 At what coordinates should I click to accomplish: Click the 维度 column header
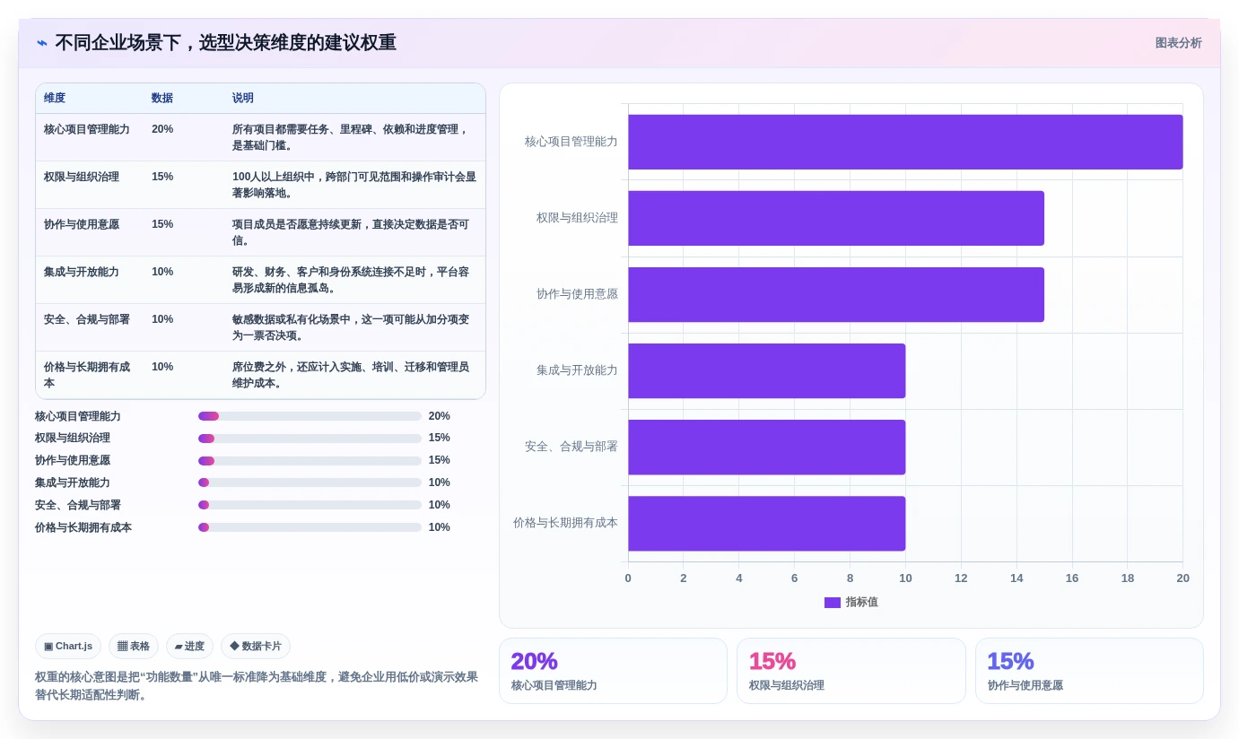[x=55, y=98]
